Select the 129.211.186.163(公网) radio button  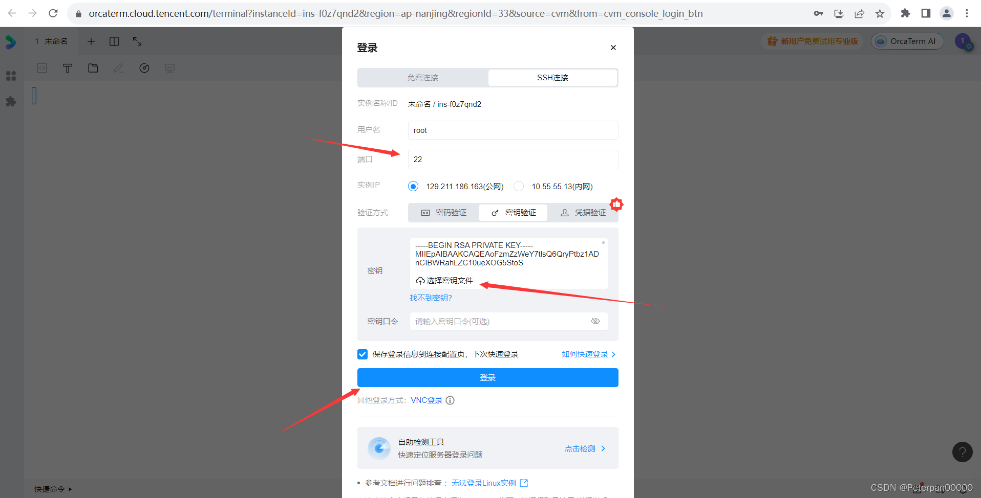click(x=413, y=186)
